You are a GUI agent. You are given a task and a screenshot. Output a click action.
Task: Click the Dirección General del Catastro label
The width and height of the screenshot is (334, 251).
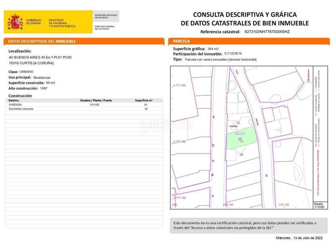tap(105, 27)
